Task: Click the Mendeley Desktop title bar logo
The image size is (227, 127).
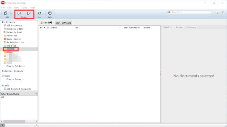Action: click(x=3, y=3)
